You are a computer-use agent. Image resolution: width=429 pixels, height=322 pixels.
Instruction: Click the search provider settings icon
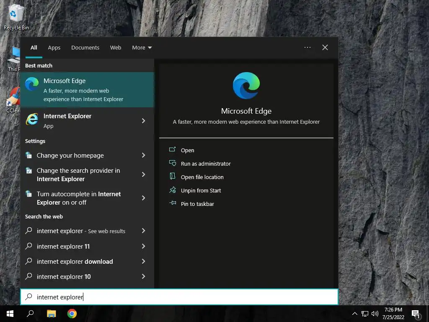[x=29, y=171]
